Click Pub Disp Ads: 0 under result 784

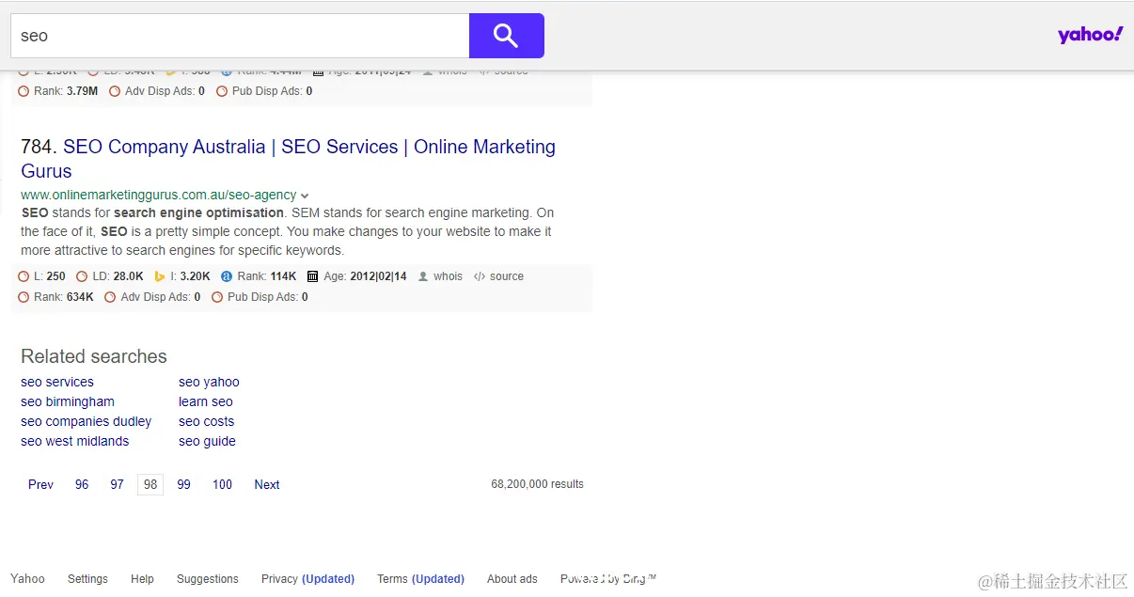pyautogui.click(x=260, y=297)
